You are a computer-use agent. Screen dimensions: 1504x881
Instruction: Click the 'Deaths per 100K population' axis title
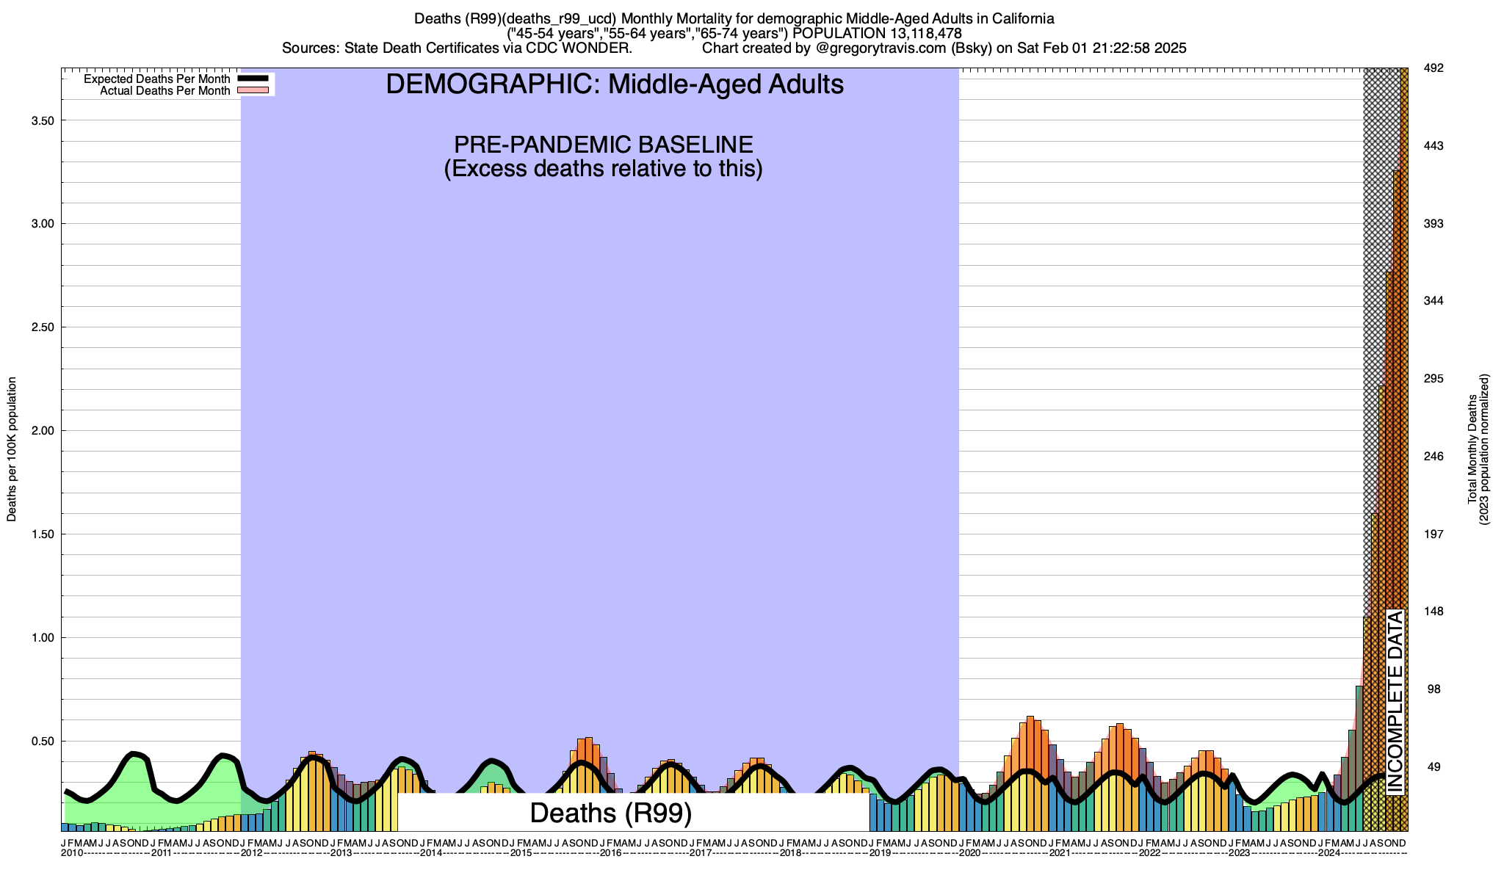click(x=12, y=449)
